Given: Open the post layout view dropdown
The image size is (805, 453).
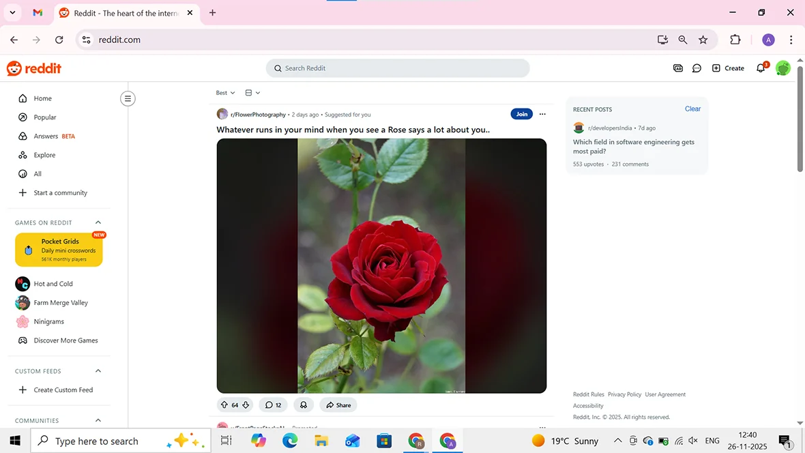Looking at the screenshot, I should click(252, 92).
